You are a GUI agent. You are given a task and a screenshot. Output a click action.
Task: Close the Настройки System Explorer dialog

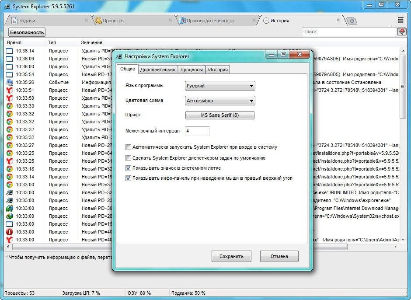[300, 54]
